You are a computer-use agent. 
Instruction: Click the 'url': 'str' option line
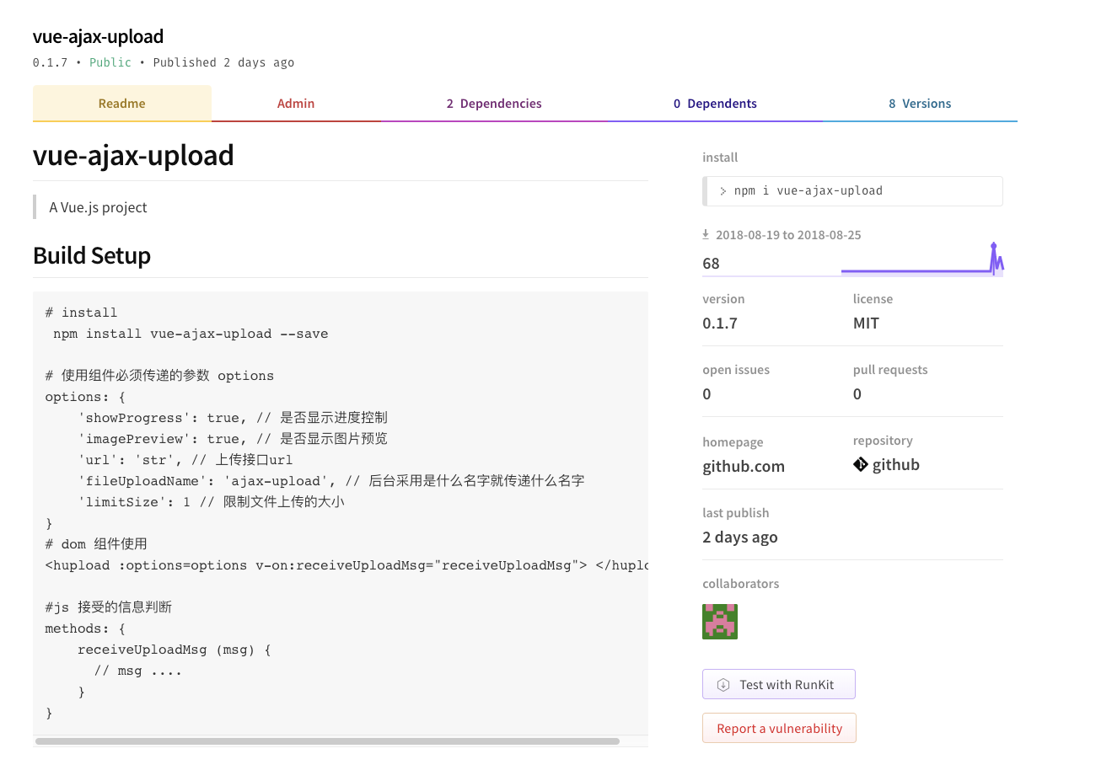(x=185, y=460)
